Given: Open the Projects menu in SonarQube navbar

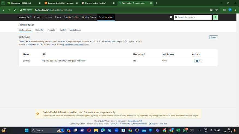Looking at the screenshot, I should pyautogui.click(x=38, y=17).
